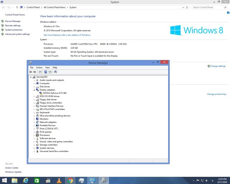230x184 pixels.
Task: Click the Advanced system settings link
Action: coord(17,34)
